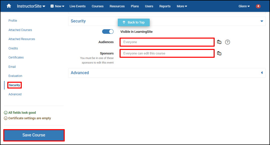Jump to the Certificates section

tap(16, 57)
